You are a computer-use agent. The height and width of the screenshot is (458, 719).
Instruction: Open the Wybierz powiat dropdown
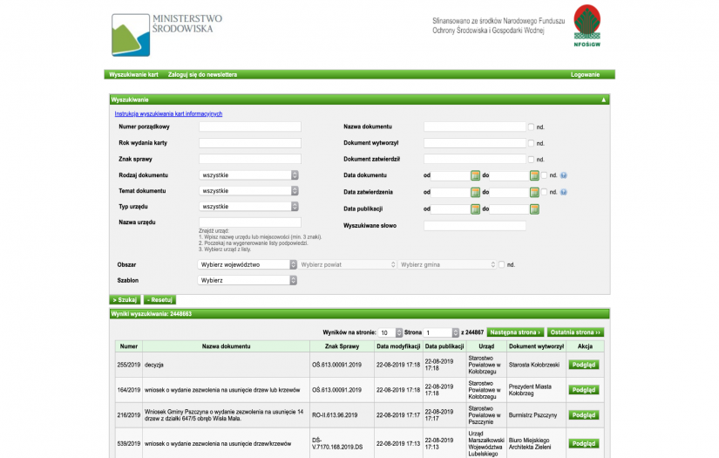pyautogui.click(x=347, y=265)
